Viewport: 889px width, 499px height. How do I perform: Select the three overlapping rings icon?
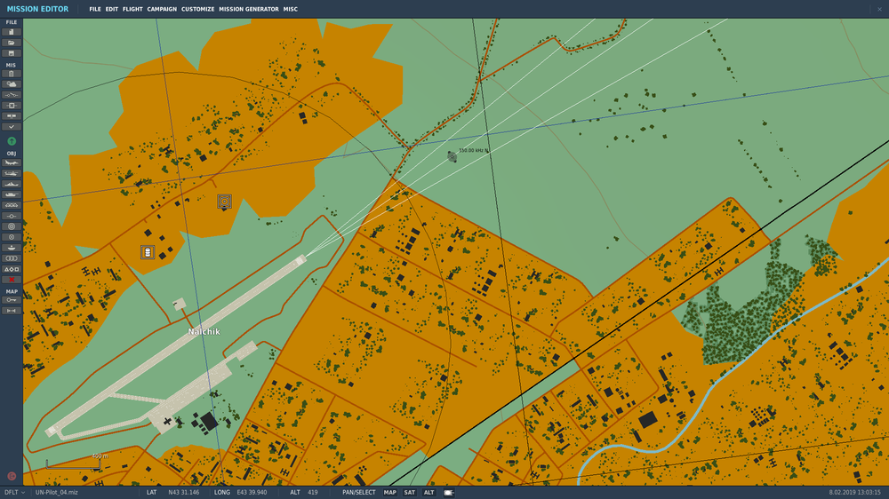(x=12, y=258)
